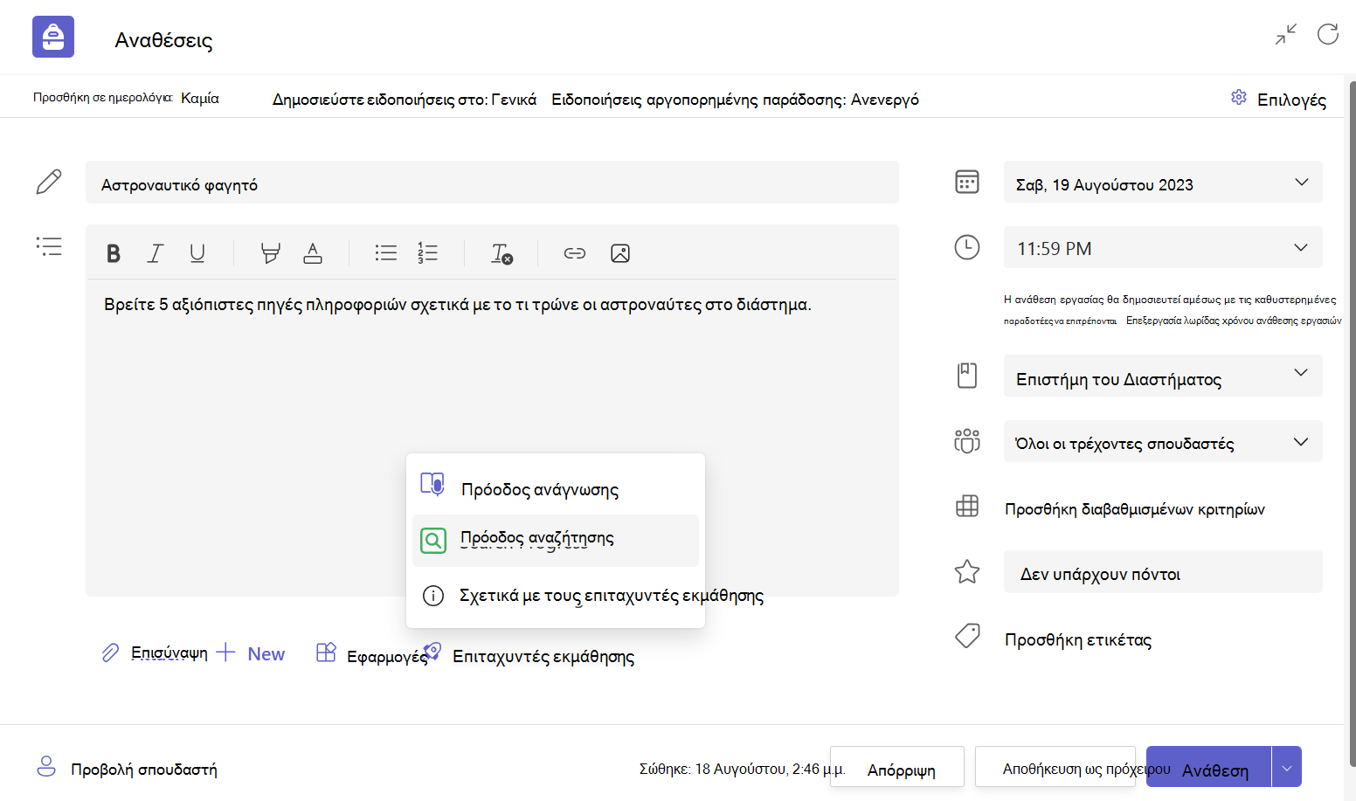Expand the 11:59 PM time dropdown

click(1163, 247)
